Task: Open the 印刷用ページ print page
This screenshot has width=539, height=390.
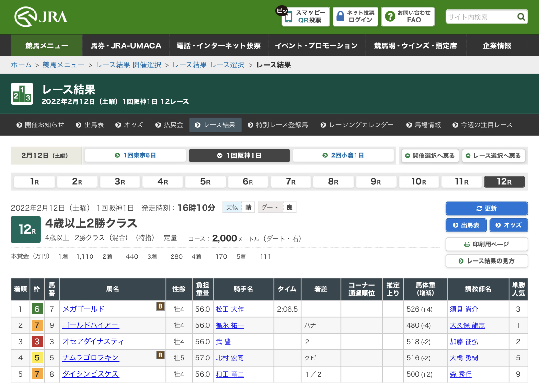Action: pos(486,245)
